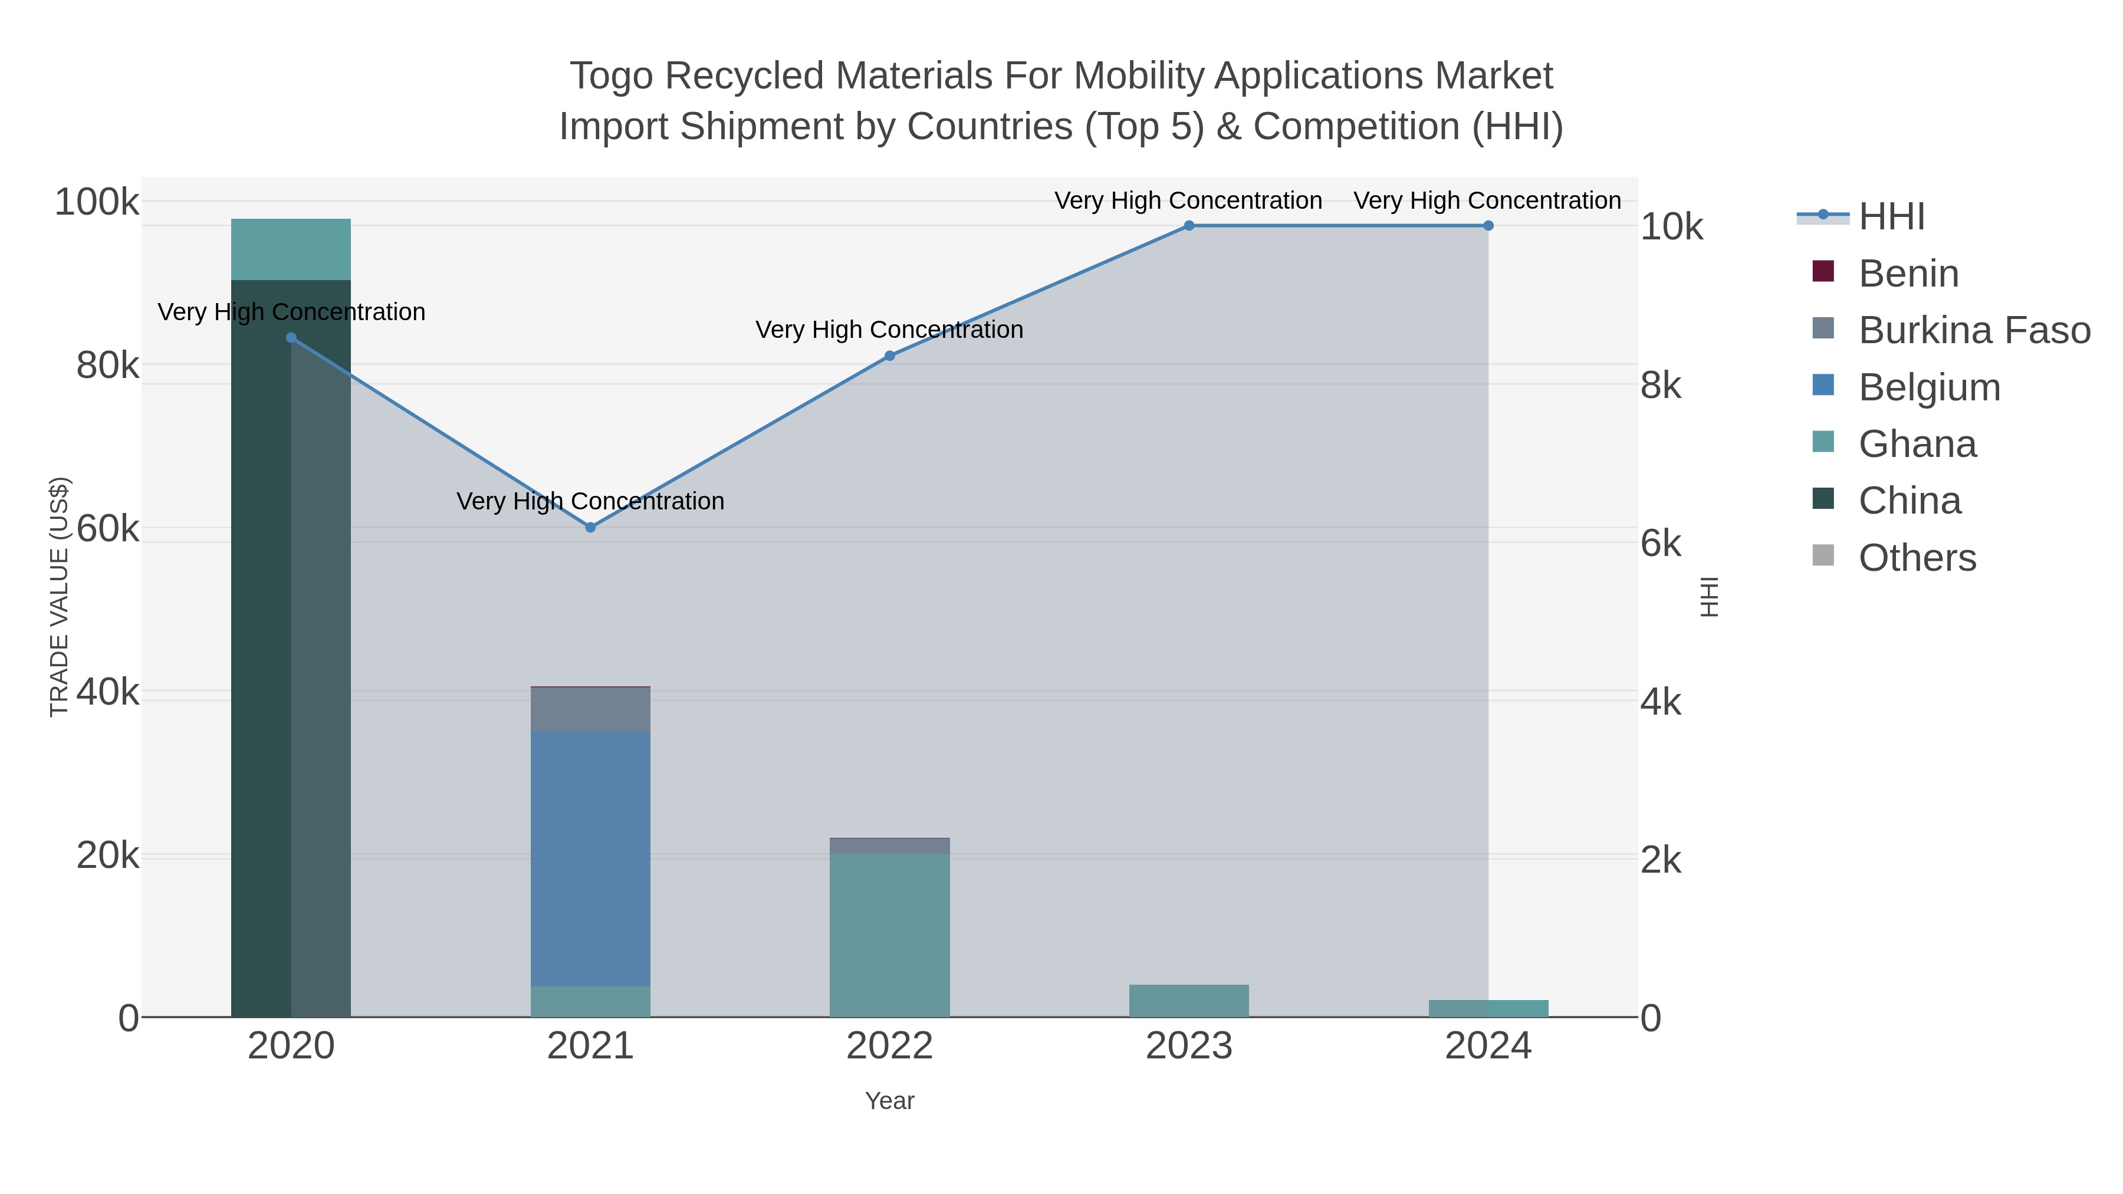Toggle the Burkina Faso legend entry
The image size is (2123, 1194).
point(1951,330)
